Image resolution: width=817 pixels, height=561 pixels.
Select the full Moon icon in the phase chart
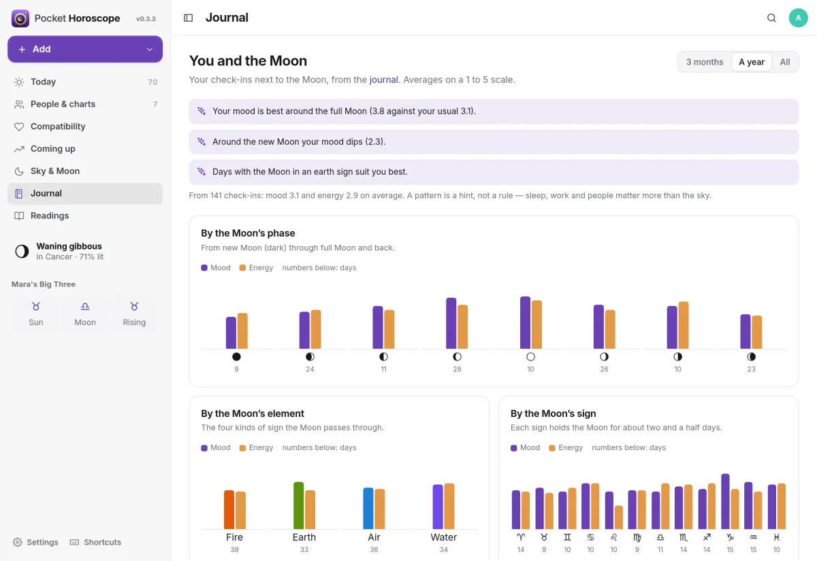point(530,356)
